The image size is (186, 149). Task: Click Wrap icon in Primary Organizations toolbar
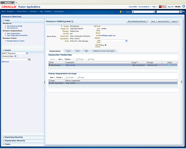point(78,77)
